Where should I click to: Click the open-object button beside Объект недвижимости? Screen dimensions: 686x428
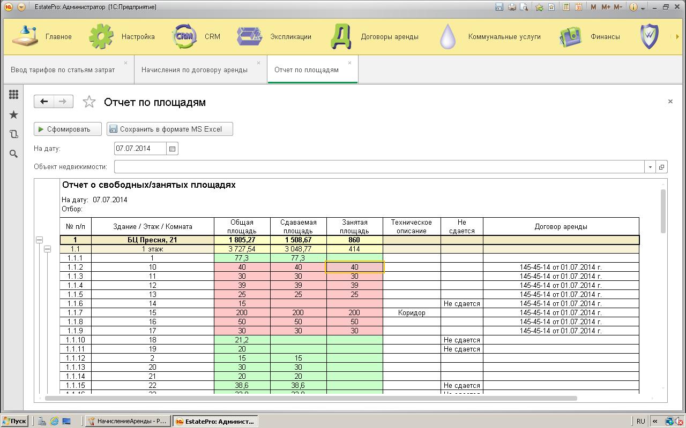click(x=661, y=167)
